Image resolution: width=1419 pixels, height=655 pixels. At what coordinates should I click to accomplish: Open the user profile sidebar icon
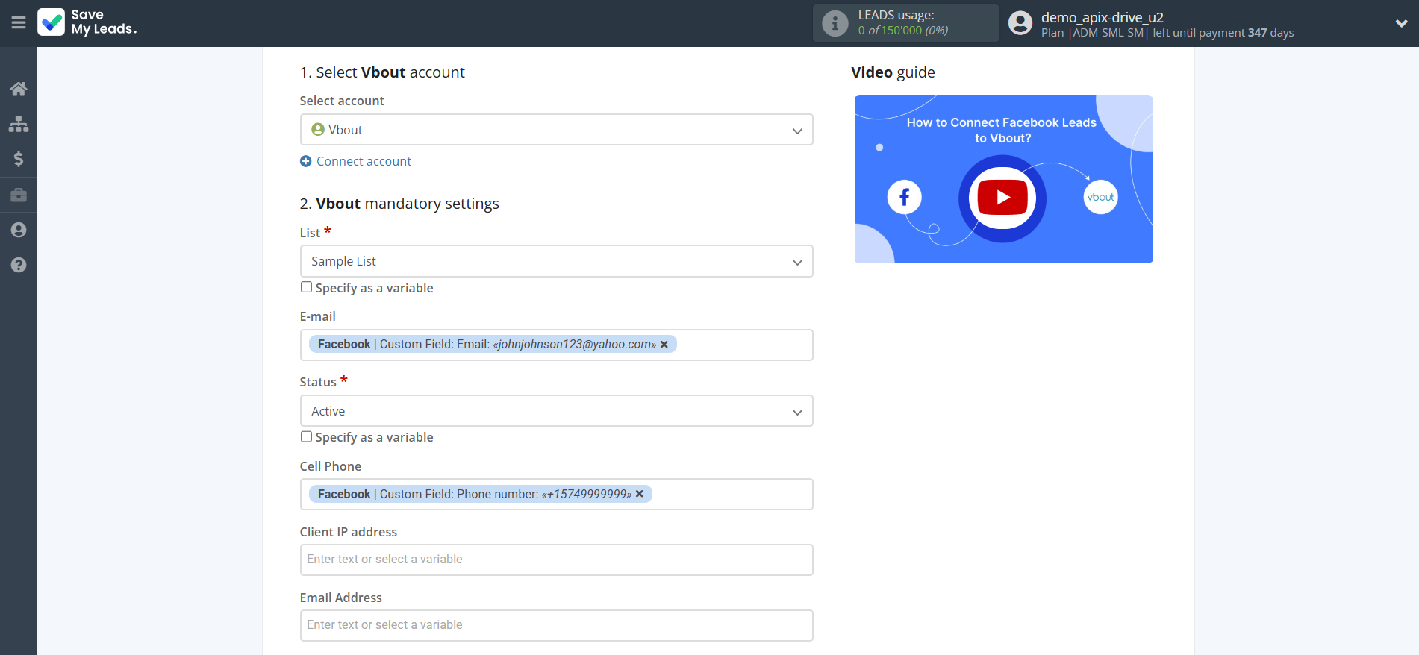[x=19, y=230]
